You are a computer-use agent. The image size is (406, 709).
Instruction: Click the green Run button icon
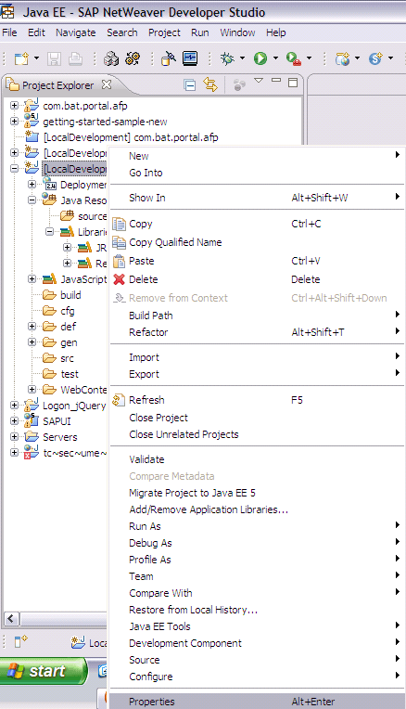click(260, 58)
